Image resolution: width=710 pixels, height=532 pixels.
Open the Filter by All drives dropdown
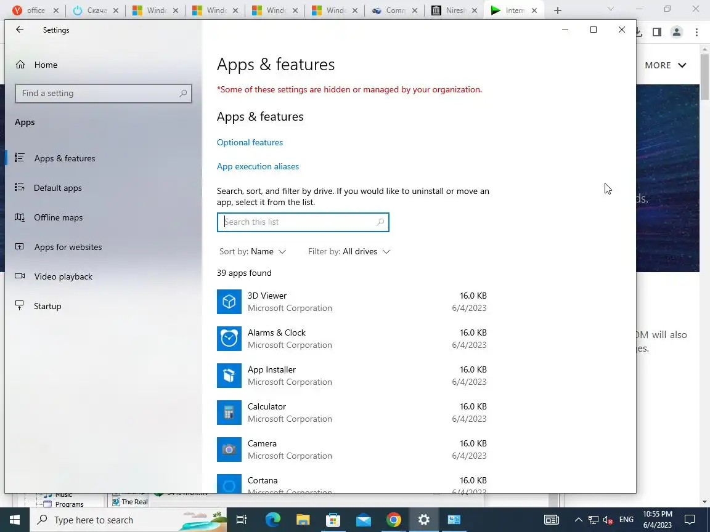[x=349, y=251]
